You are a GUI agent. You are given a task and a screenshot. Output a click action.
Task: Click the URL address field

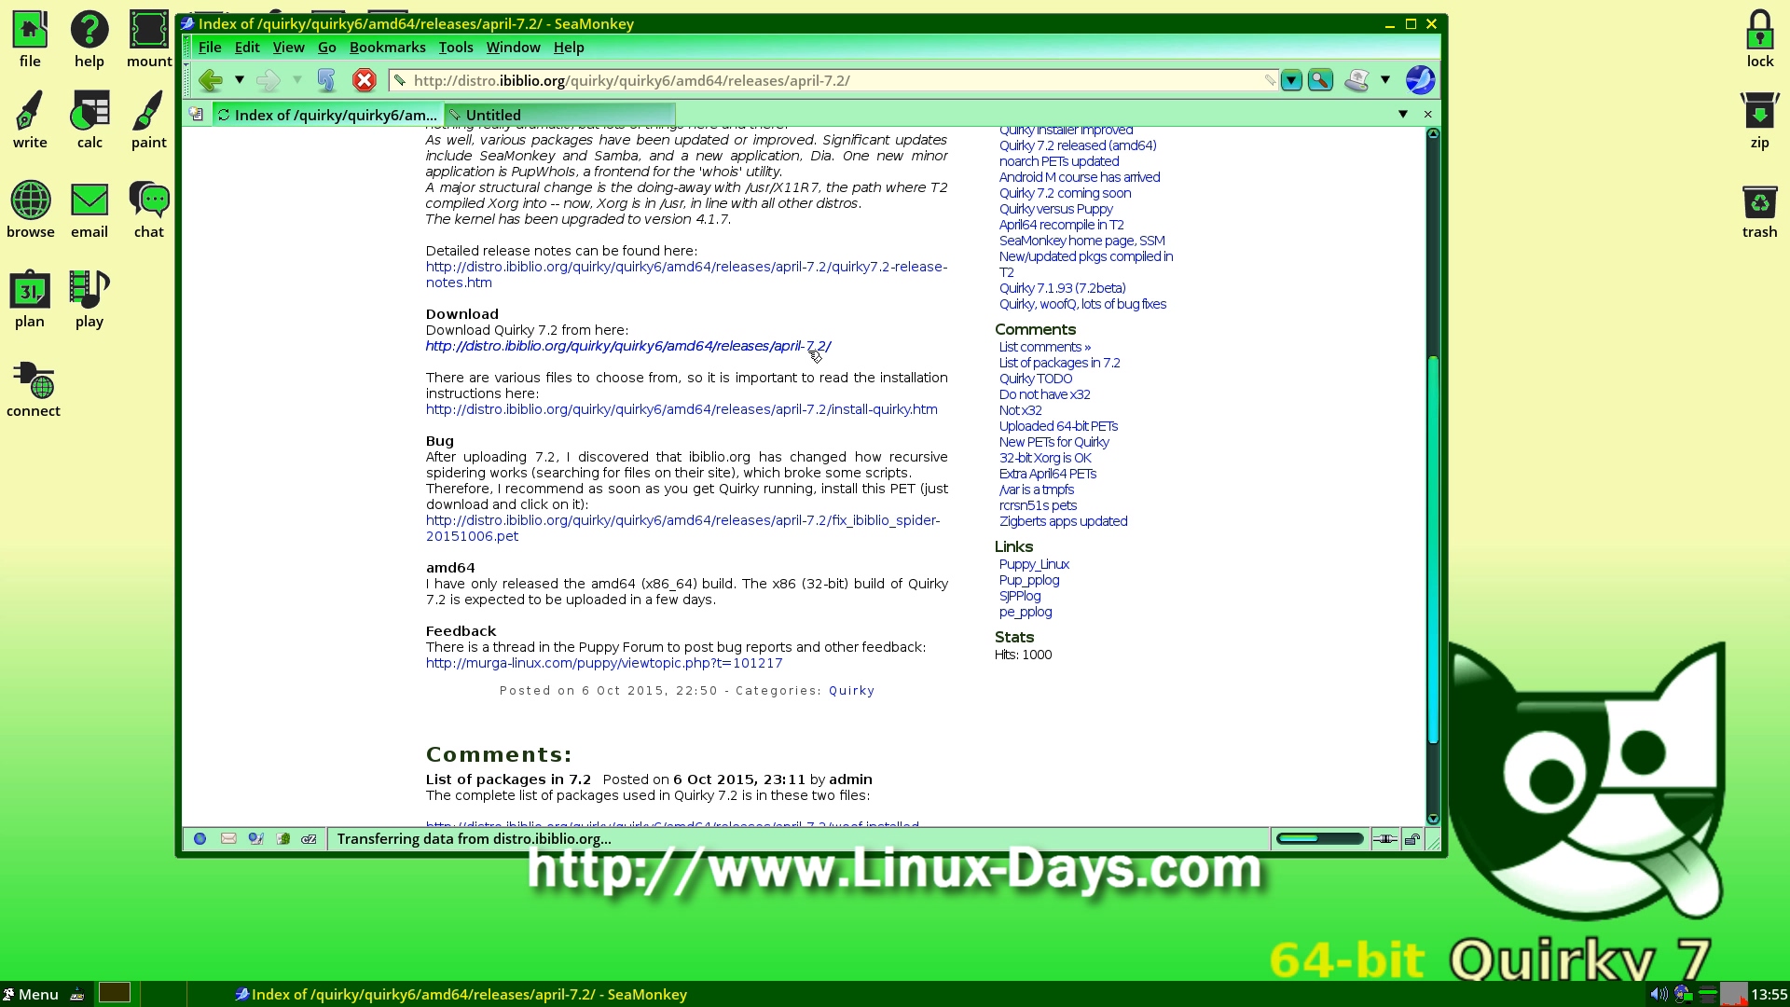click(833, 80)
